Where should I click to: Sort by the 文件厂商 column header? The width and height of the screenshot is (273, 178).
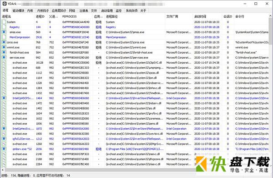pyautogui.click(x=172, y=16)
